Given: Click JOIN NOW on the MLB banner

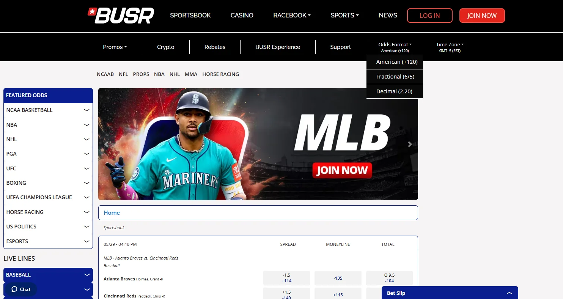Looking at the screenshot, I should click(342, 170).
